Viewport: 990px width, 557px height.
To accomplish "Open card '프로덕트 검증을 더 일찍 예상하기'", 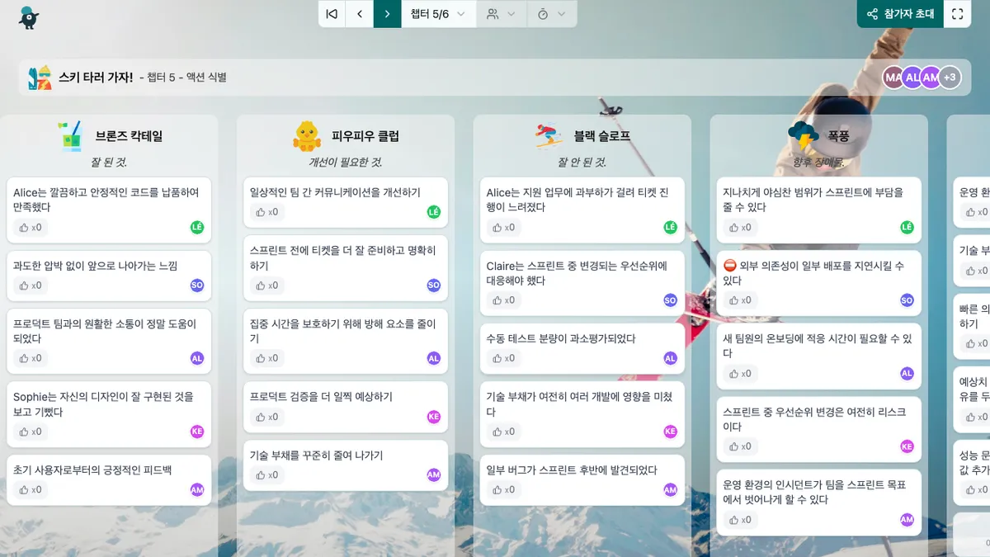I will click(x=321, y=397).
